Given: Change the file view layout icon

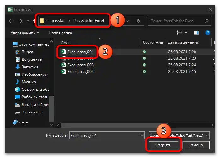Looking at the screenshot, I should click(179, 33).
